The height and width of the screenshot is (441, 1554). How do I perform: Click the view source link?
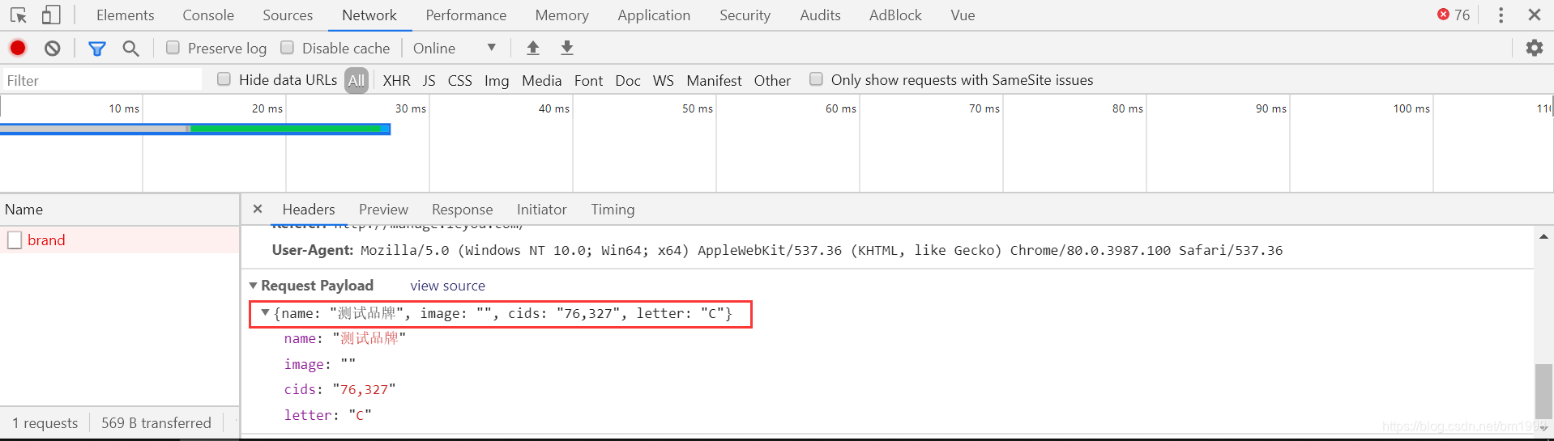[447, 286]
